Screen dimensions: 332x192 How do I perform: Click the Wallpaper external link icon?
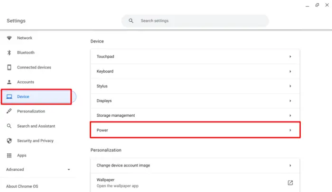(x=290, y=183)
